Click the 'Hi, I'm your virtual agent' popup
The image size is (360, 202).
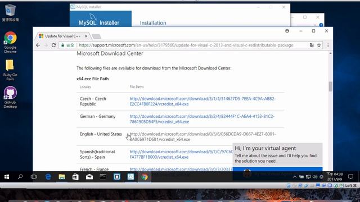click(x=277, y=155)
